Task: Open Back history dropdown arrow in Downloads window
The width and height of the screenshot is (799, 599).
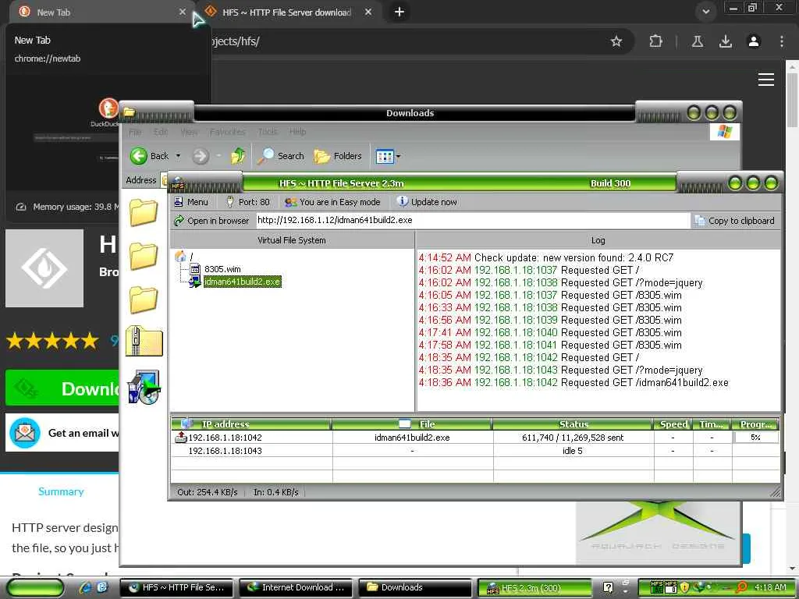Action: point(178,156)
